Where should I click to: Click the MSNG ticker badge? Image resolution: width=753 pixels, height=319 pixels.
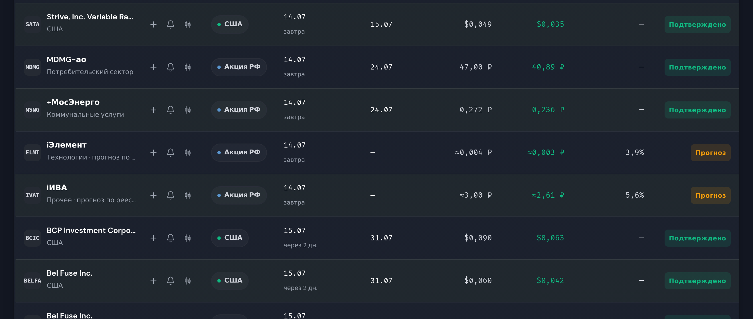pos(33,110)
